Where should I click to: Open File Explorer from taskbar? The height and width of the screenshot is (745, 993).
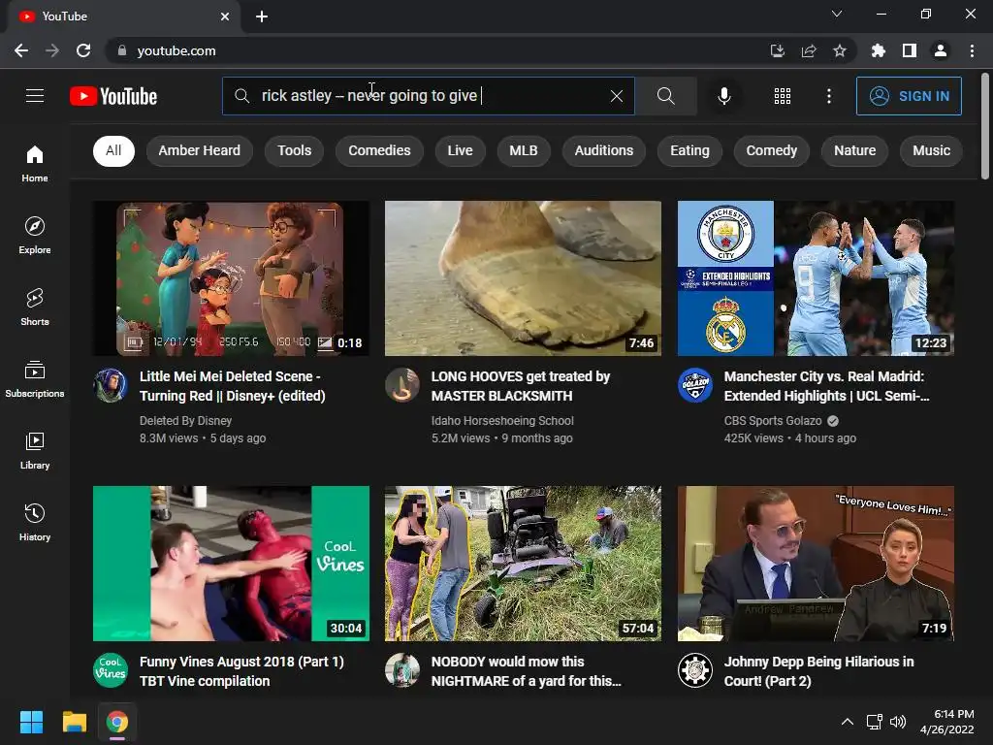[74, 722]
